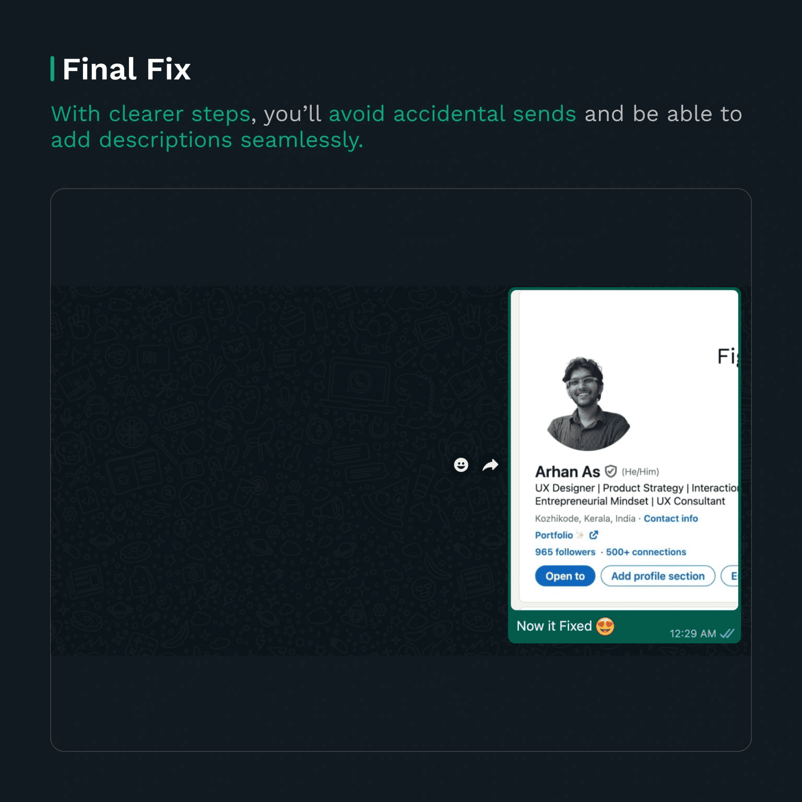Click the sparkle emoji after the Portfolio label
802x802 pixels.
click(x=580, y=535)
